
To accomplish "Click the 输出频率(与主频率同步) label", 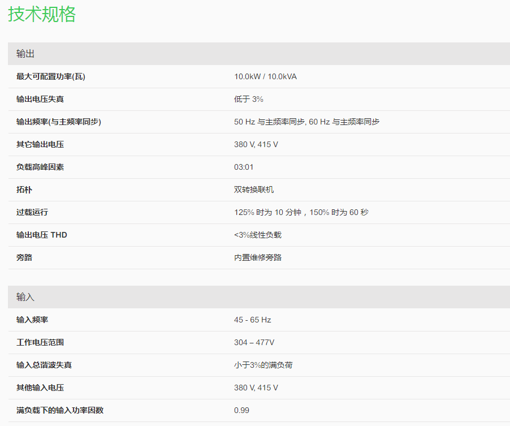I will (59, 122).
